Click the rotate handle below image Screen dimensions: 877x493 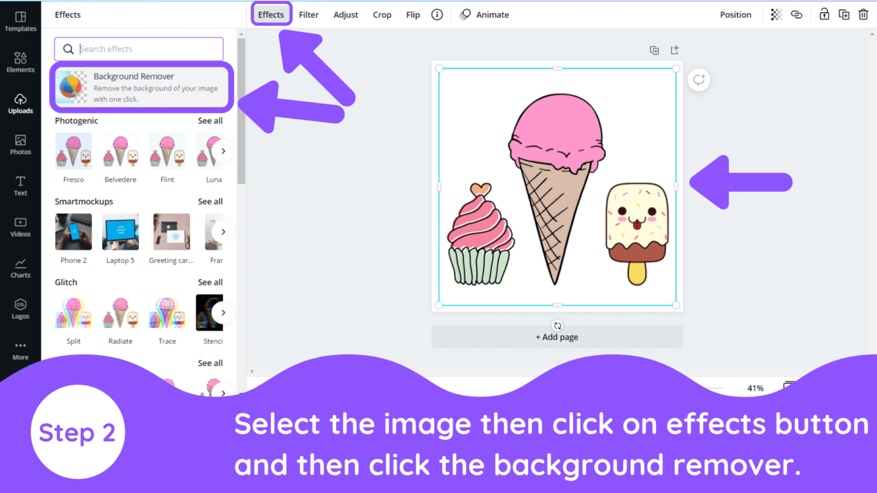click(x=557, y=325)
